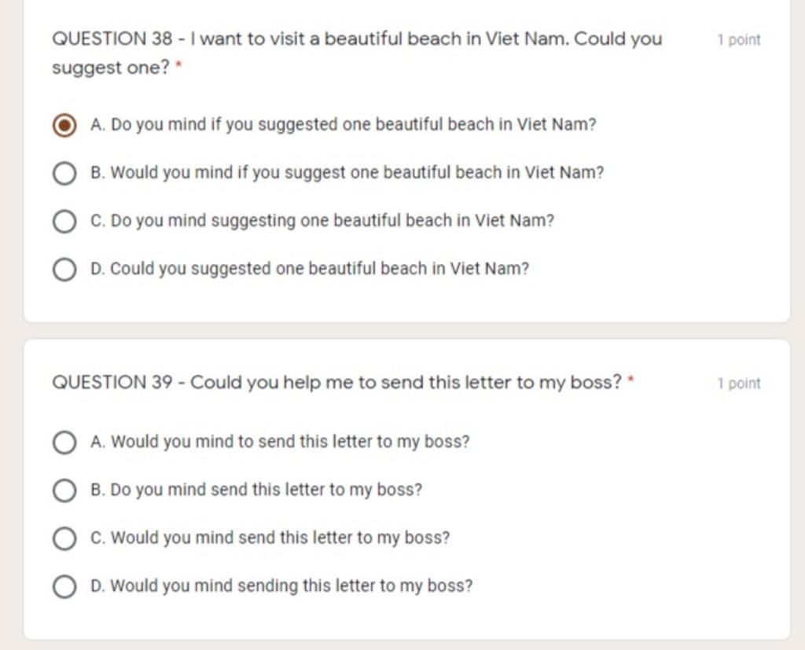This screenshot has width=805, height=650.
Task: Select radio for 'Do you mind suggesting' answer
Action: tap(64, 222)
